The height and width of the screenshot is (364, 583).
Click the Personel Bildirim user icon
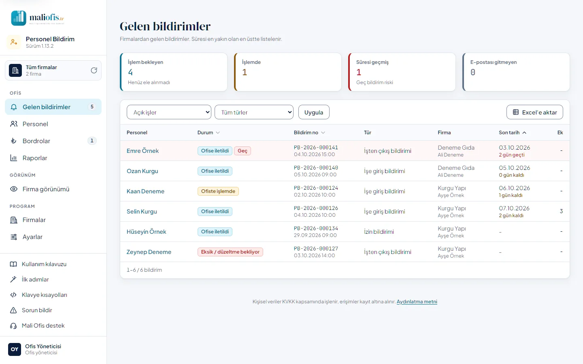click(14, 42)
